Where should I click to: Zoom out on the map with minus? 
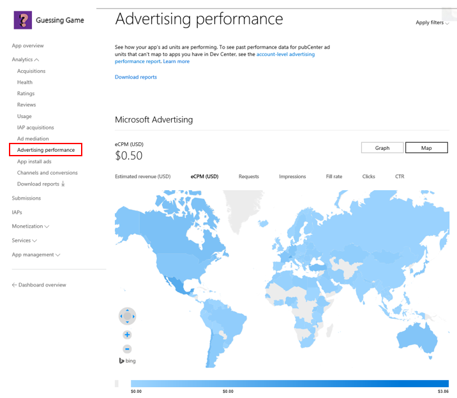point(127,349)
